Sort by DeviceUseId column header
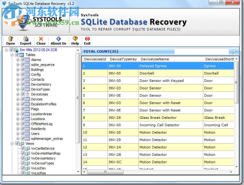Viewport: 244px width, 185px height. tap(95, 59)
